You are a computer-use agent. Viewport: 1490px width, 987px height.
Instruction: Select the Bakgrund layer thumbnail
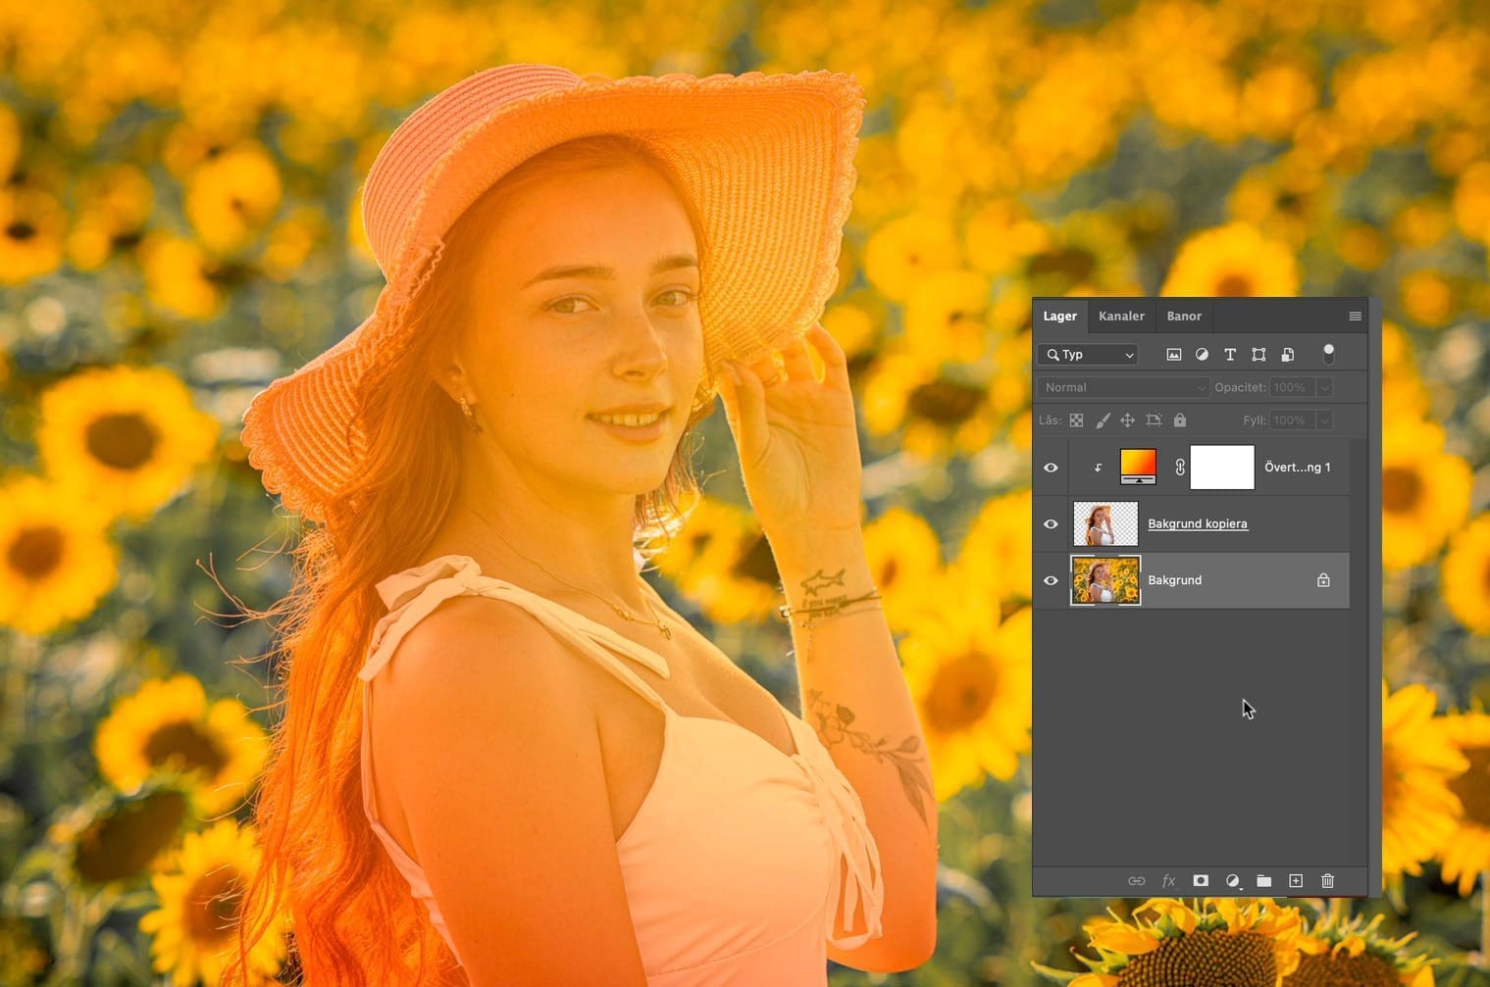(x=1105, y=580)
